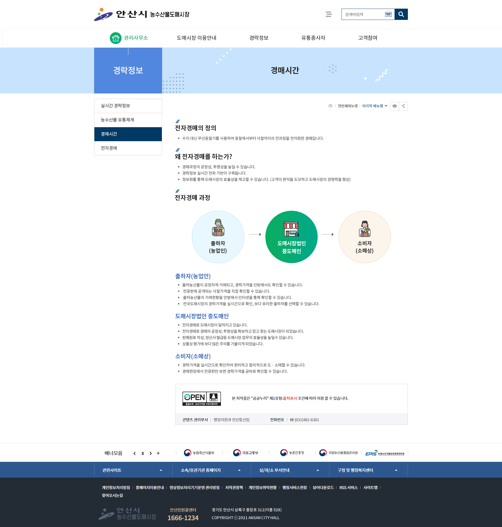Screen dimensions: 502x527
Task: Open 찾아오시는길 footer link
Action: coord(112,495)
